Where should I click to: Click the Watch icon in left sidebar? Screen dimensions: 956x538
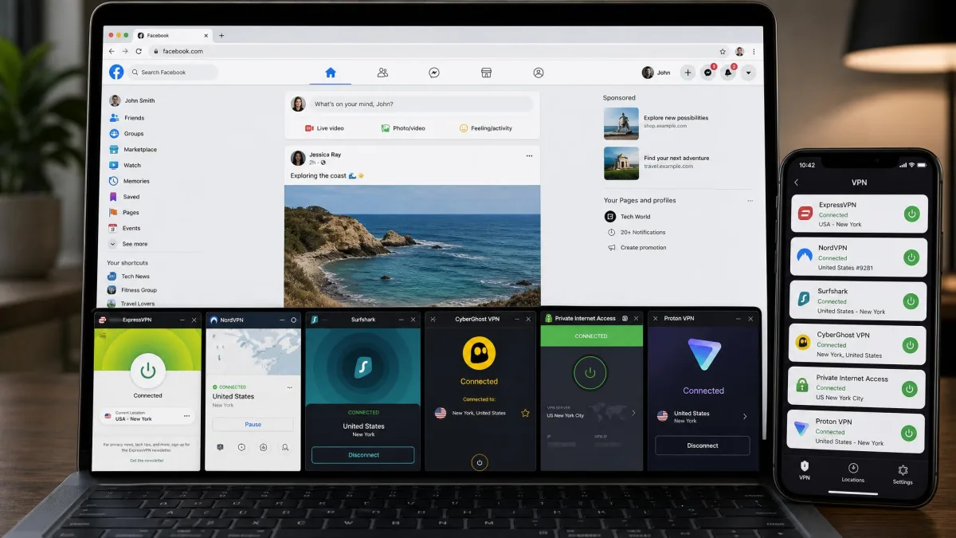coord(115,165)
